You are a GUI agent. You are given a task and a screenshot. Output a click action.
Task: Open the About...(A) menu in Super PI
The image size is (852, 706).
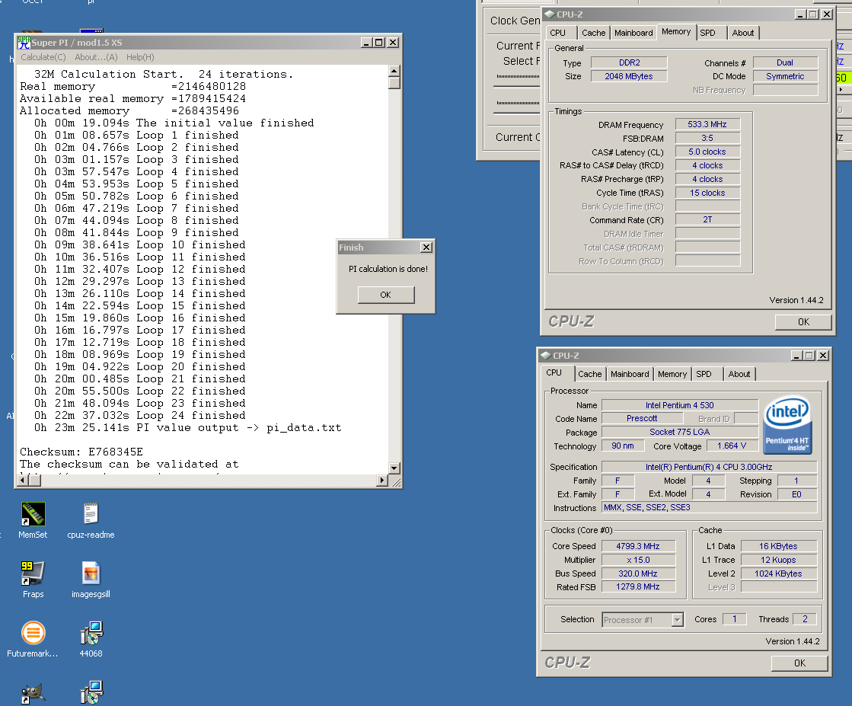[96, 57]
